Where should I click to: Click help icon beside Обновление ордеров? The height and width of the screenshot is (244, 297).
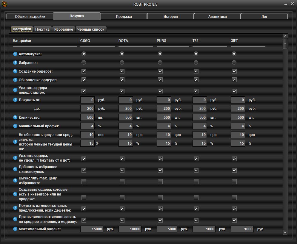(15, 80)
